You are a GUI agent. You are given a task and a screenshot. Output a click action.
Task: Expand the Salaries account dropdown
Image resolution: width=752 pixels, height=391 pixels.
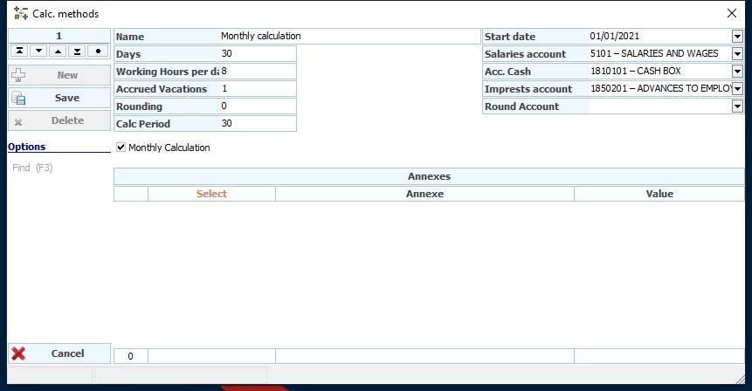click(737, 53)
